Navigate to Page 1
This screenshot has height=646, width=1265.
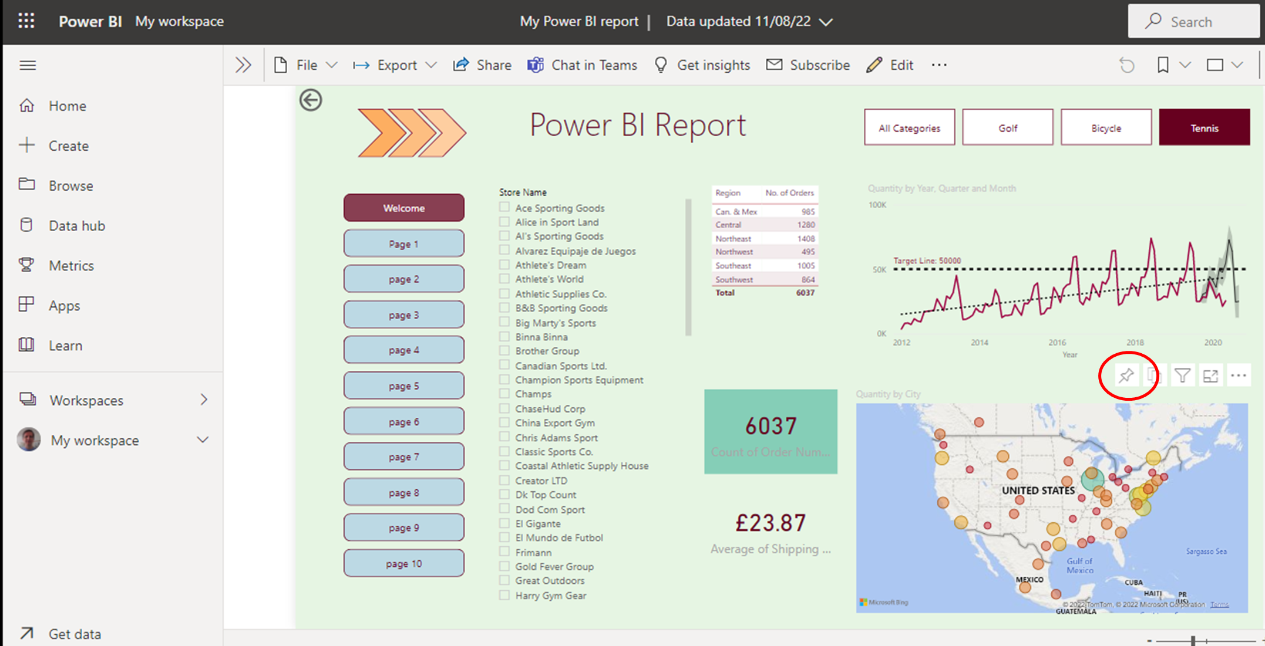pos(404,243)
